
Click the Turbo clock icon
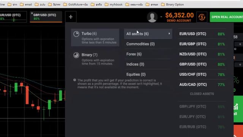pos(76,34)
